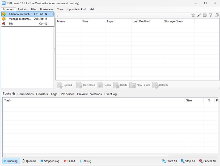Switch to the Properties tab
This screenshot has height=166, width=220.
[x=68, y=94]
